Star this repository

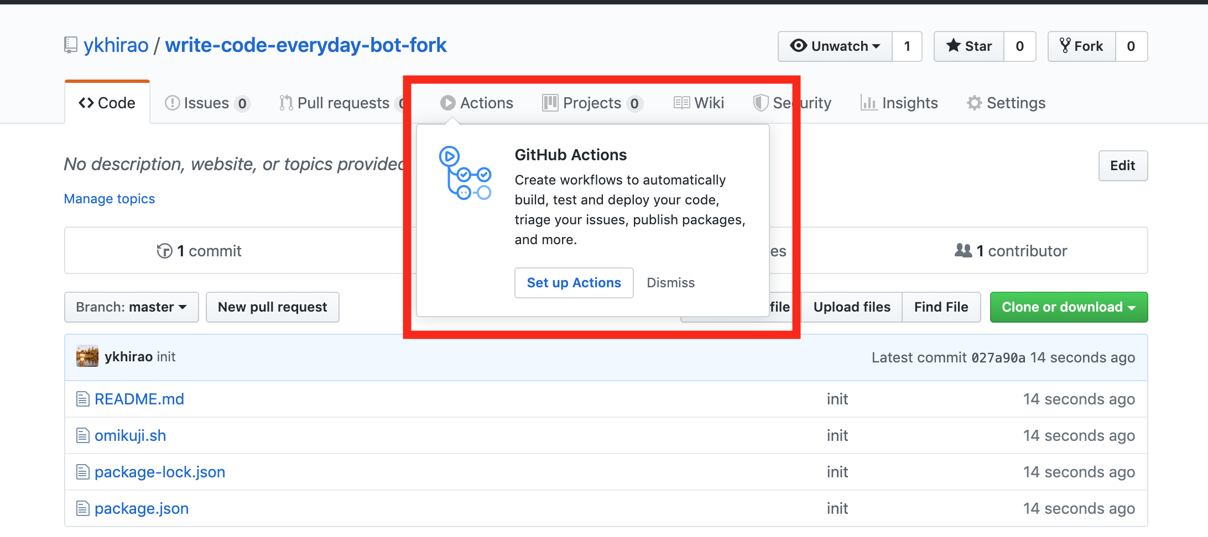point(969,46)
